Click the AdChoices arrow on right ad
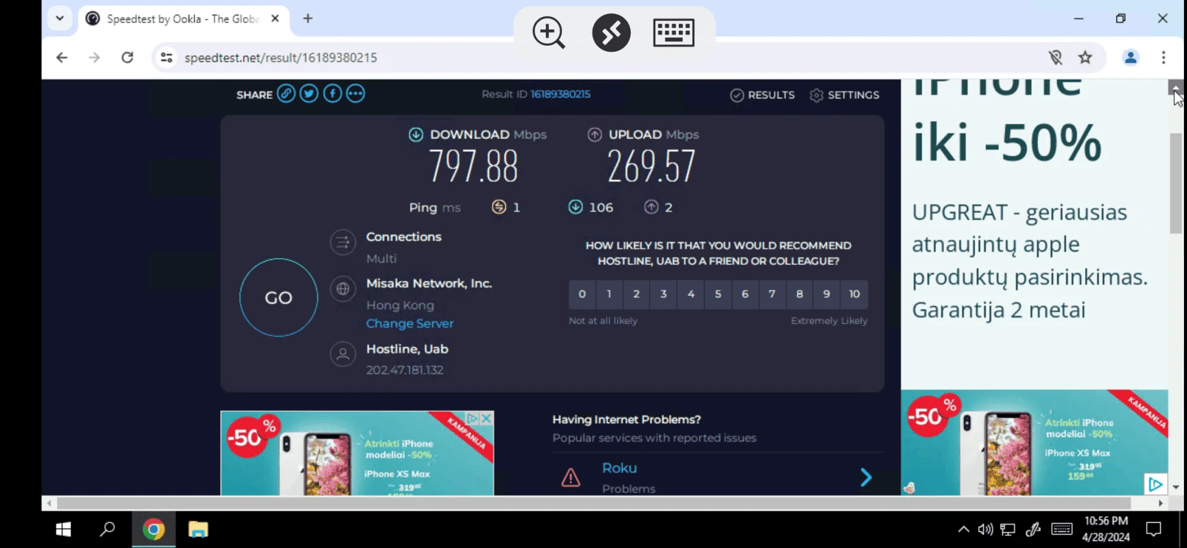1187x548 pixels. tap(1155, 484)
